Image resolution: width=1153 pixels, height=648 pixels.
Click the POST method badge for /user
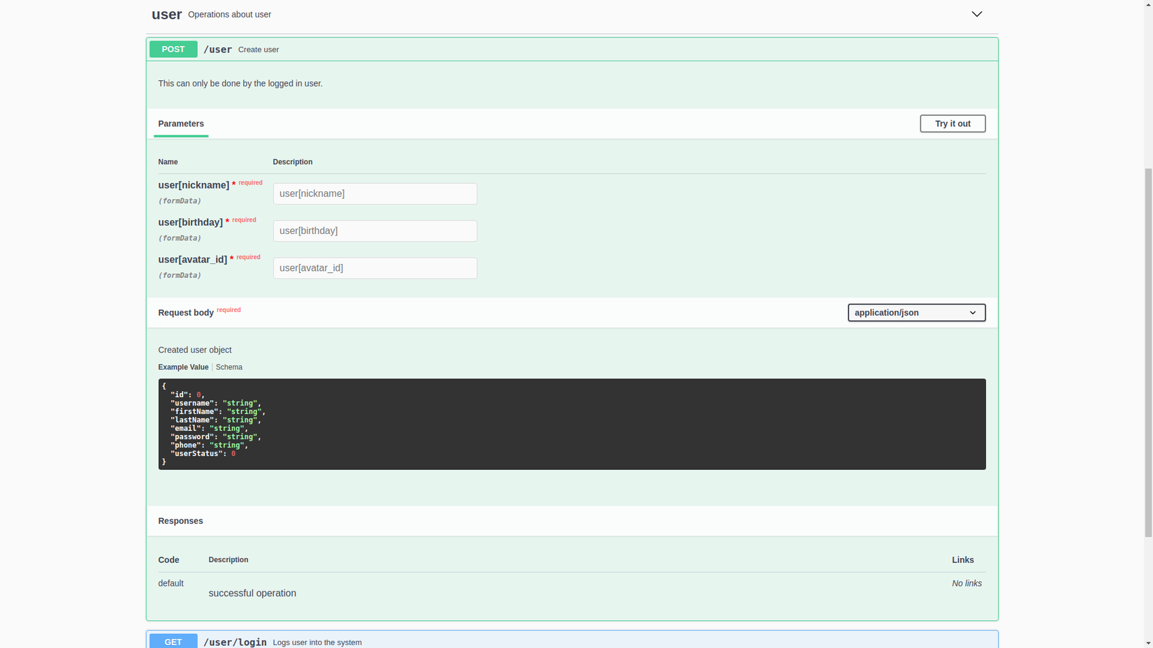coord(173,50)
